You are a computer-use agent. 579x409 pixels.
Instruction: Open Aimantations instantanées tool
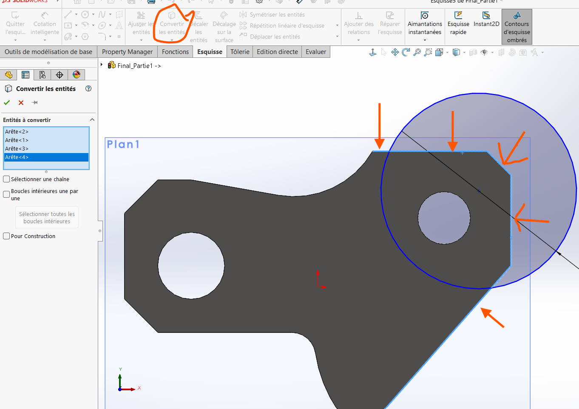pos(425,26)
